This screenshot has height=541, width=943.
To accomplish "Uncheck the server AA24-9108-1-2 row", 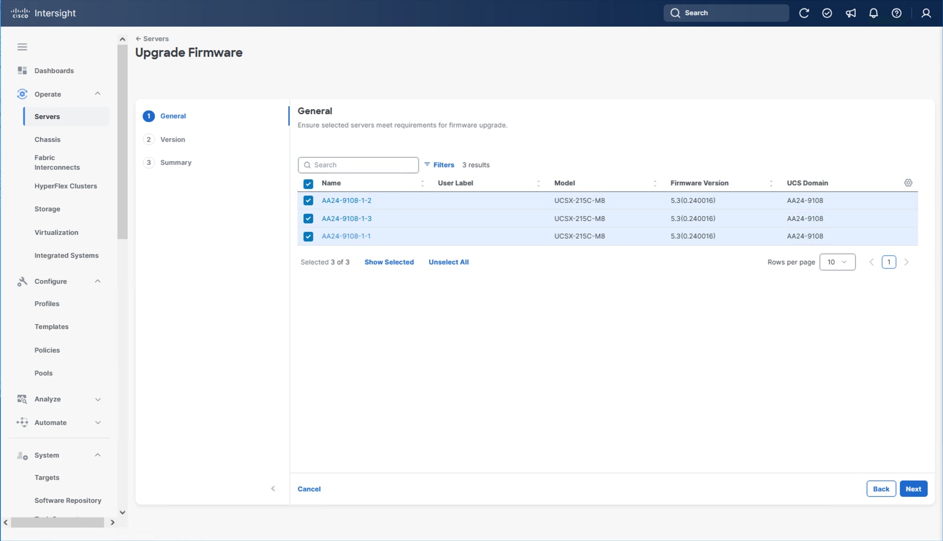I will tap(309, 200).
